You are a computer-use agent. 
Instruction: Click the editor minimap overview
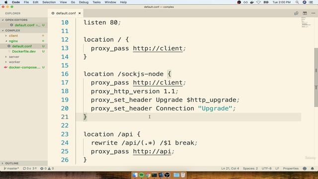(x=306, y=22)
